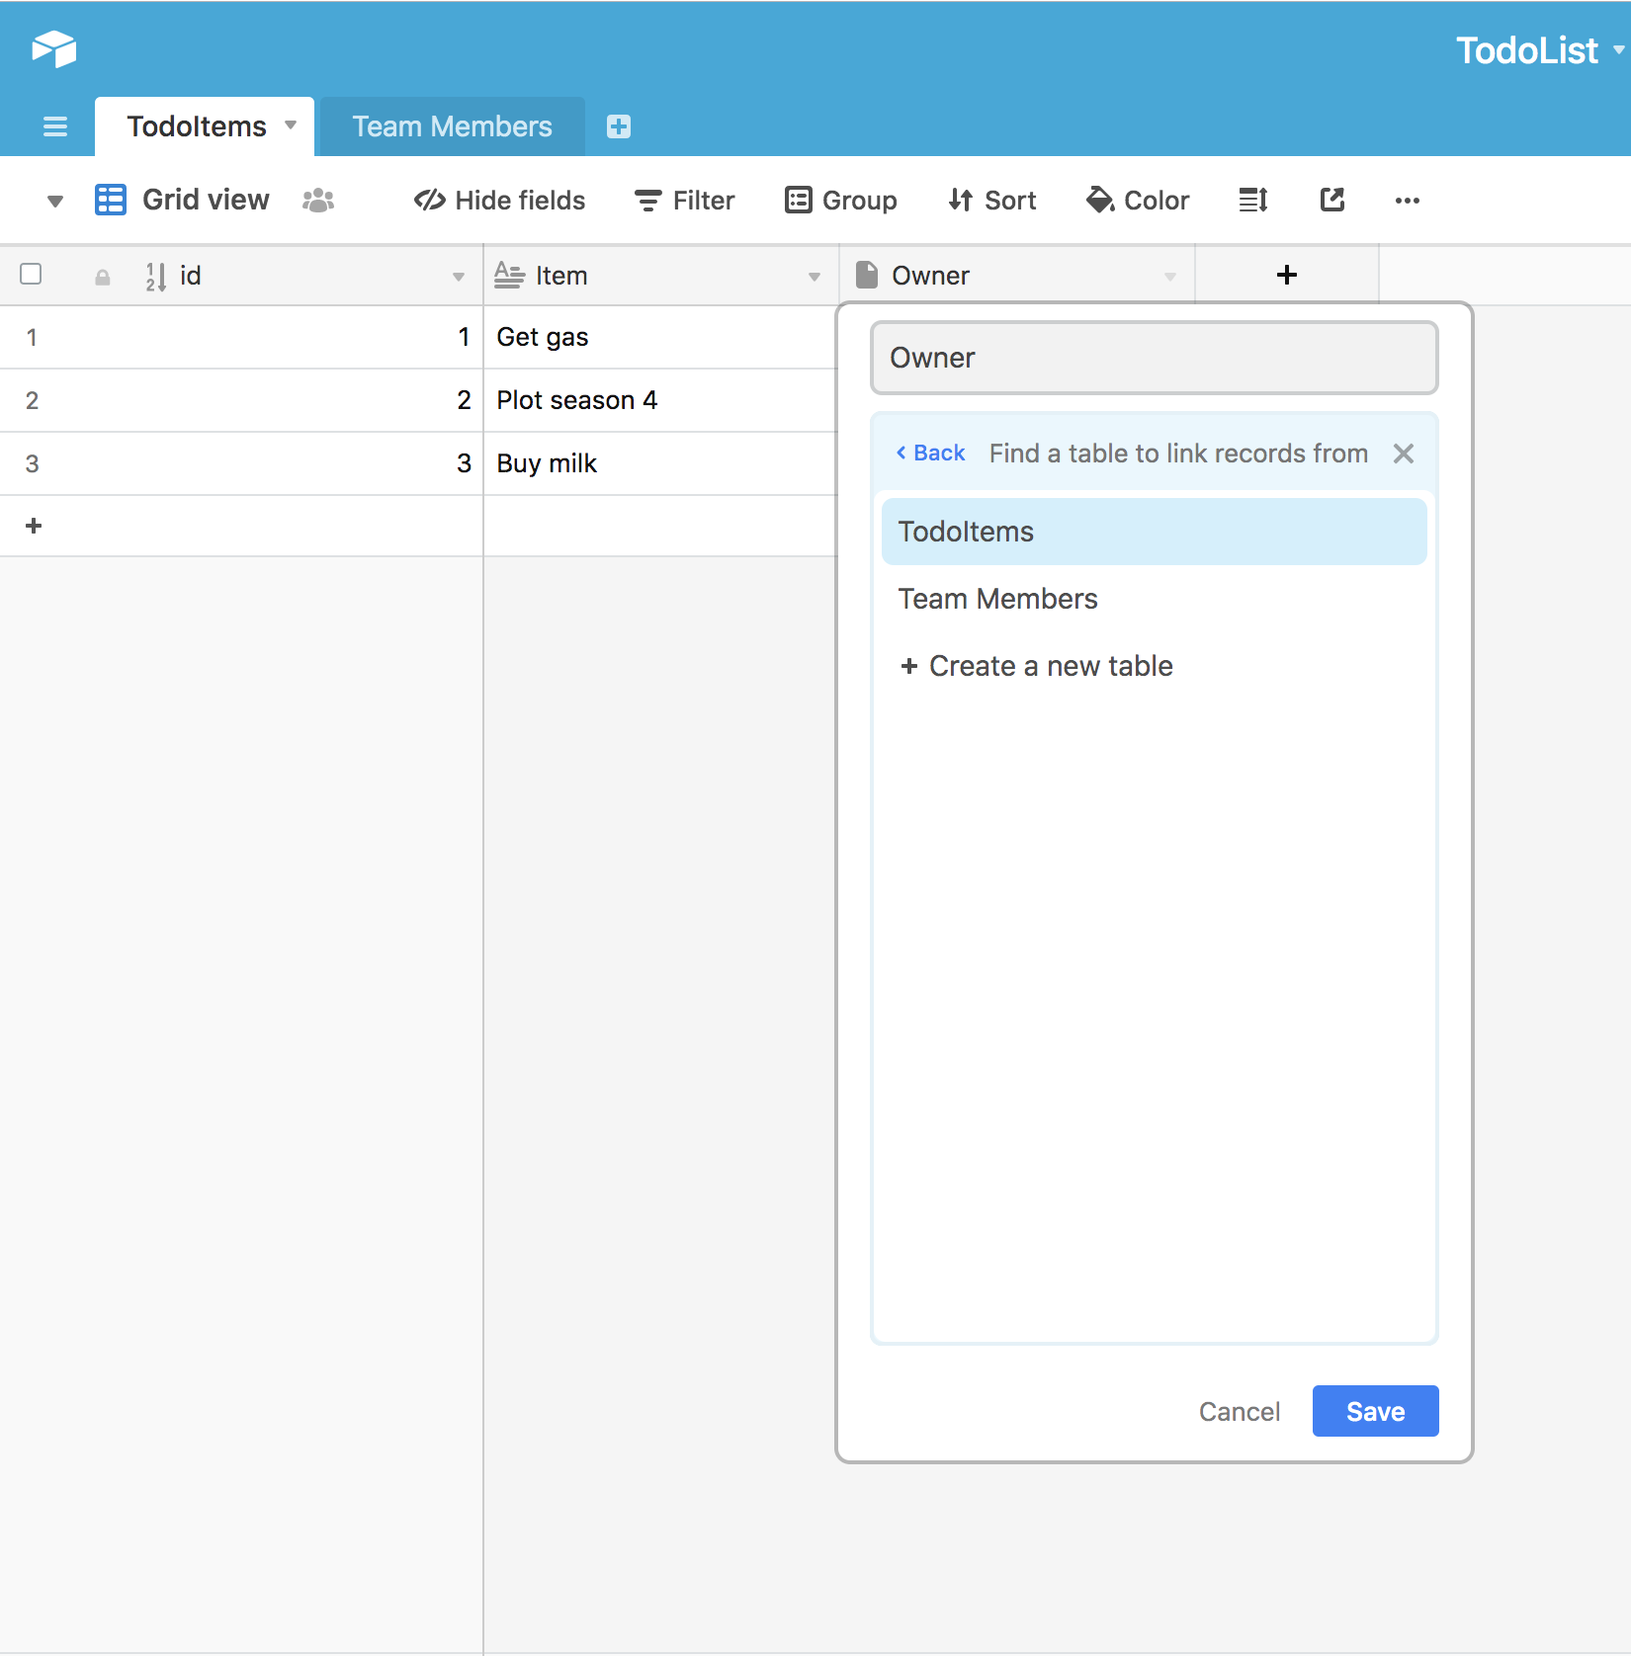Open the hamburger tables menu

(x=55, y=126)
